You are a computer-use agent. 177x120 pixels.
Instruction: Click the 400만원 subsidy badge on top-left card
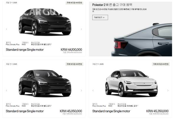pyautogui.click(x=74, y=3)
